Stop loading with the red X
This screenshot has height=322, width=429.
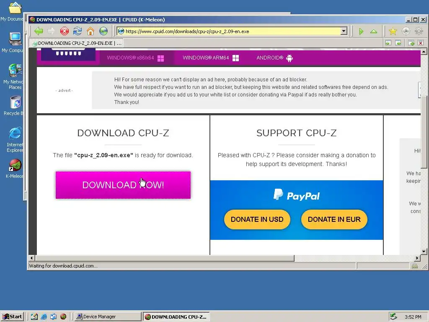point(64,31)
